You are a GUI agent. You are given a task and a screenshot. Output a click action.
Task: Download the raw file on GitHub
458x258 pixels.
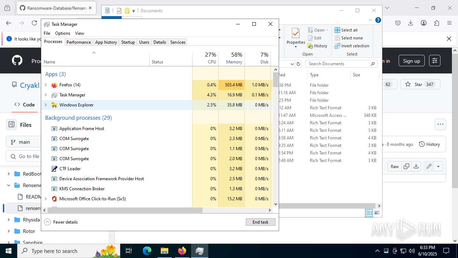point(416,166)
